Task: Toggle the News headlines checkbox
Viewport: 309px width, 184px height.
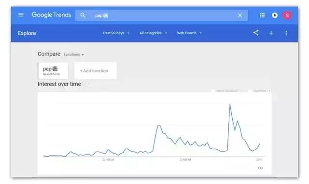Action: 213,91
